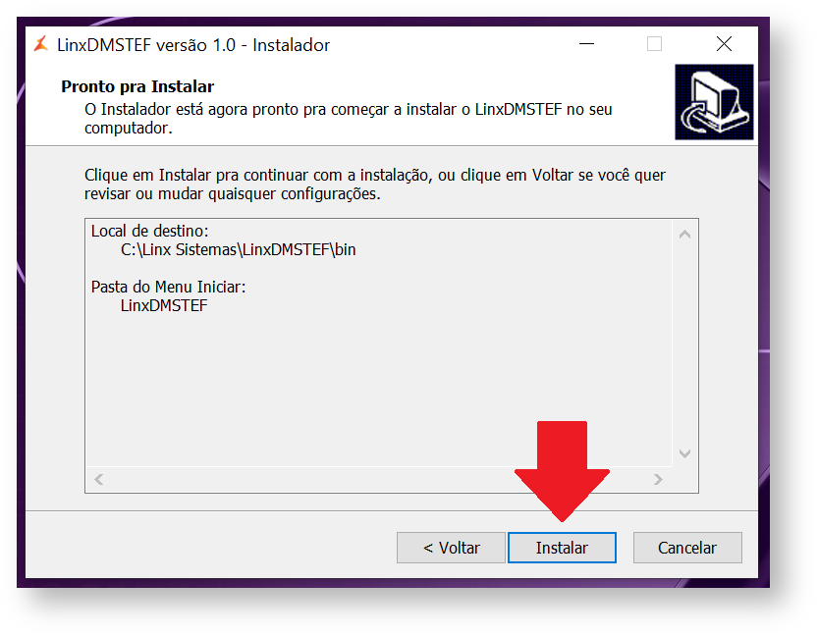Click the disabled maximize window box
This screenshot has height=635, width=817.
click(654, 44)
